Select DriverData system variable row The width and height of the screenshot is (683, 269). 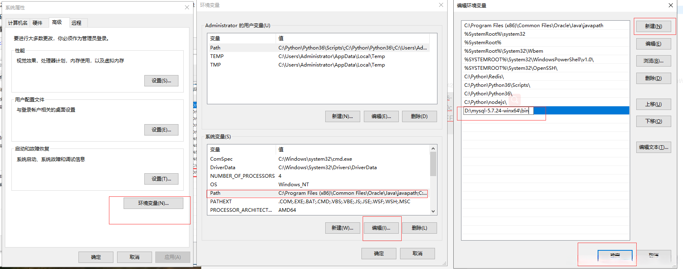pos(319,168)
